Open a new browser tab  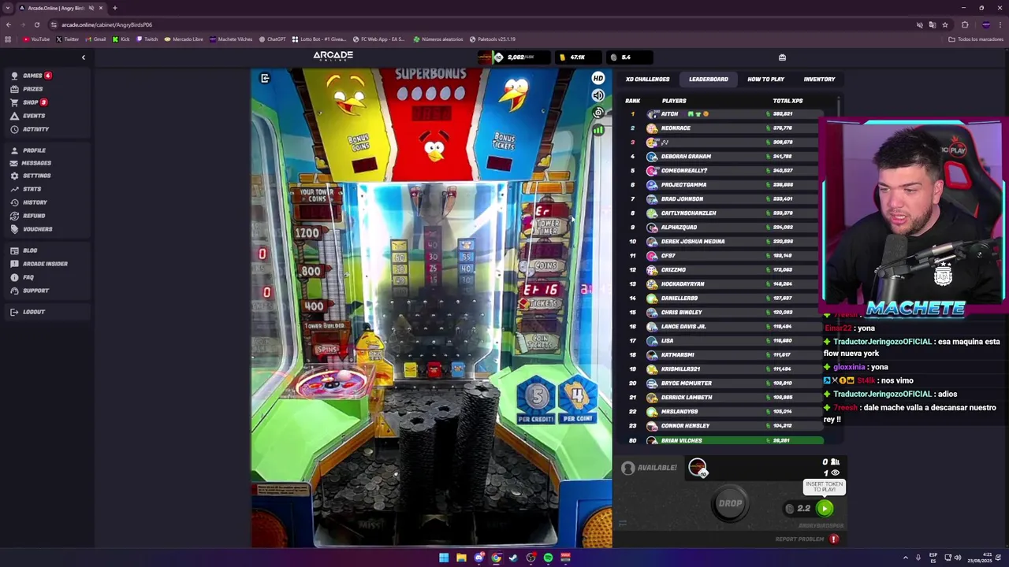(x=114, y=8)
